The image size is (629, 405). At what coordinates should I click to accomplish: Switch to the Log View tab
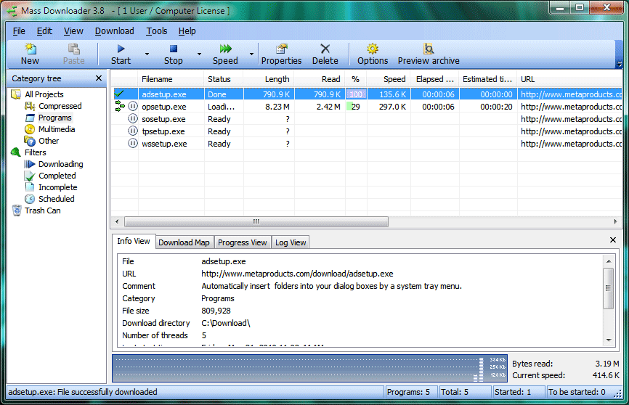pos(291,242)
